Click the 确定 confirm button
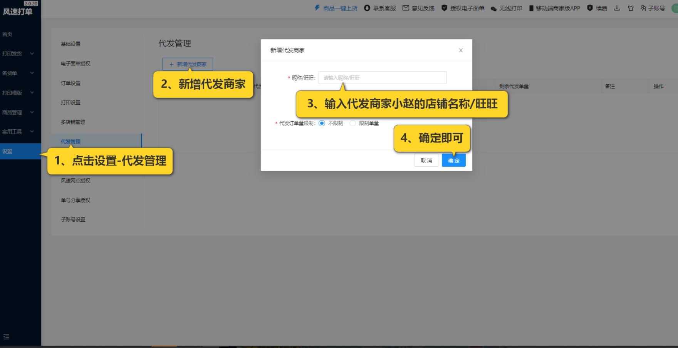The height and width of the screenshot is (348, 678). (x=453, y=160)
